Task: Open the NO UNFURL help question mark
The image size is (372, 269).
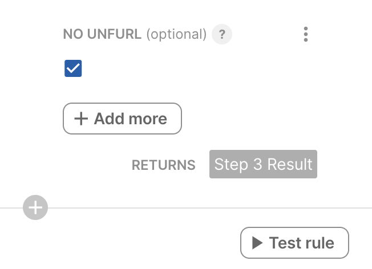Action: point(222,34)
